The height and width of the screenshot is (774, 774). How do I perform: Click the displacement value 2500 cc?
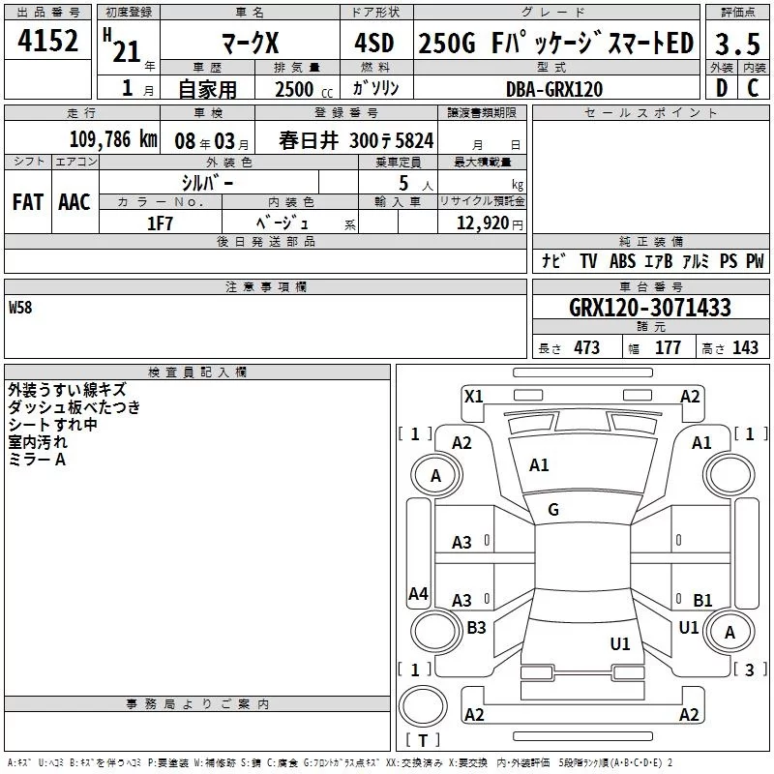pyautogui.click(x=304, y=89)
